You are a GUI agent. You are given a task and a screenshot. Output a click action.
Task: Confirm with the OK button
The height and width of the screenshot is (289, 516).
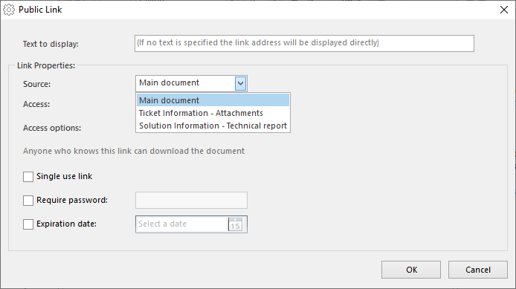(x=411, y=270)
